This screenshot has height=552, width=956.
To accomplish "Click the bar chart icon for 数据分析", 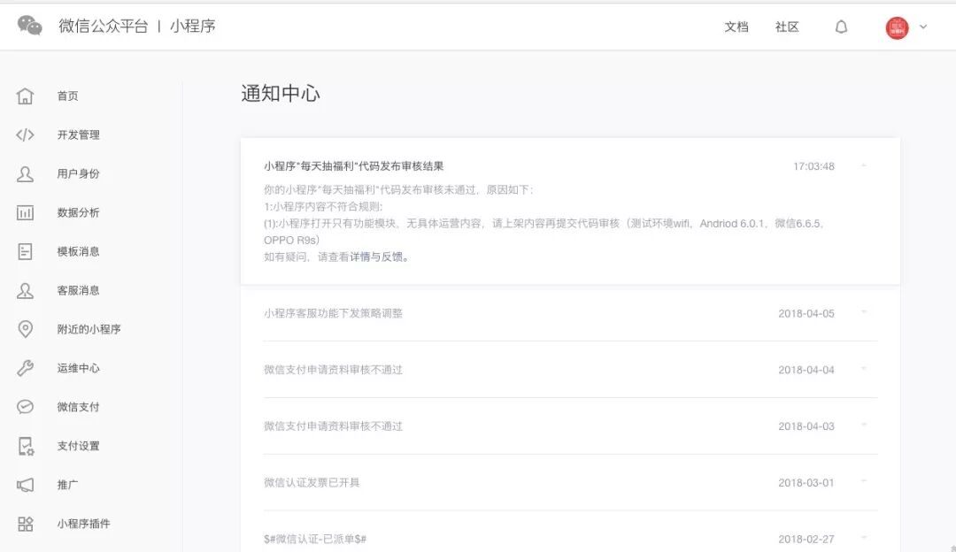I will (25, 212).
